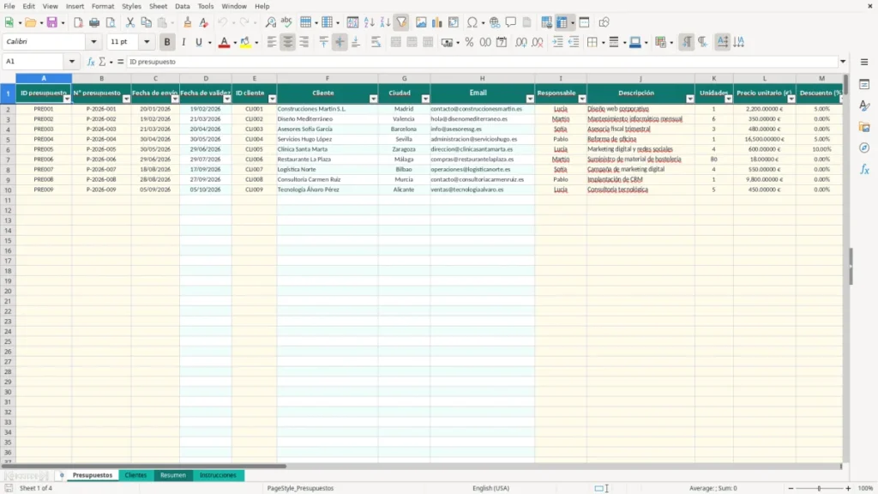The height and width of the screenshot is (494, 878).
Task: Toggle Bold formatting
Action: coord(167,42)
